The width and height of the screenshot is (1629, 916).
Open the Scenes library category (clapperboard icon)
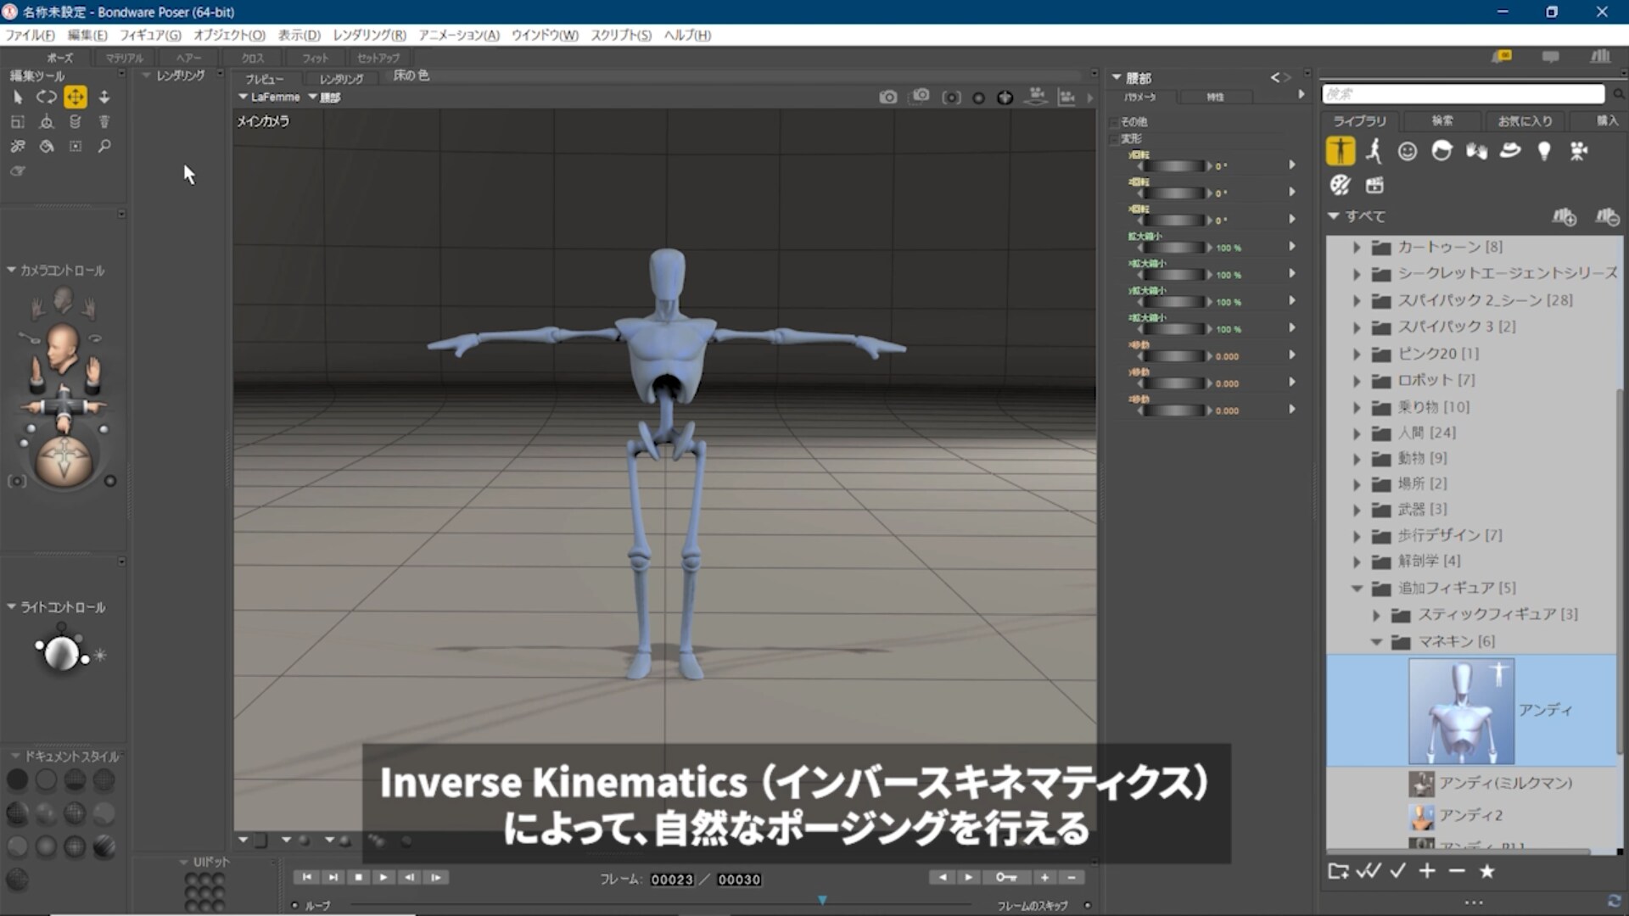pos(1374,185)
